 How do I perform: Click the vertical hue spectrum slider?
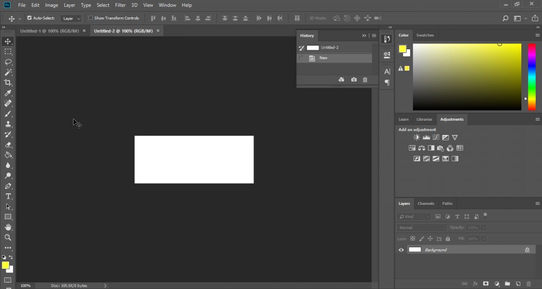tap(531, 77)
